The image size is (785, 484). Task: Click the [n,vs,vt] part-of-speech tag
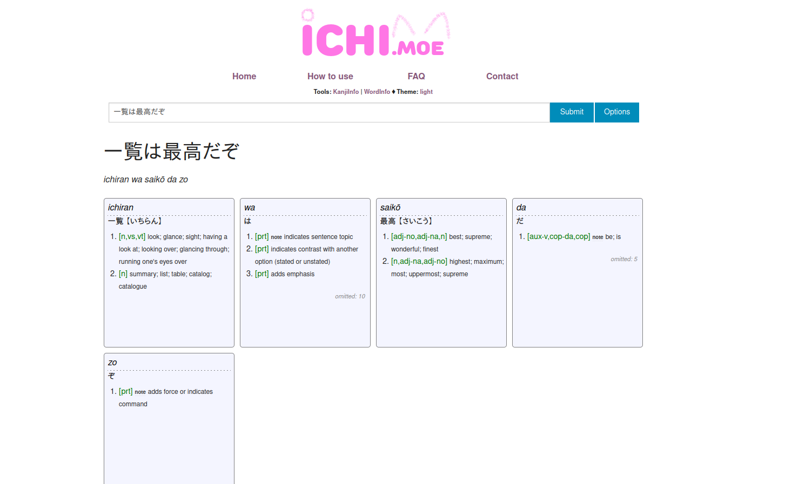coord(132,237)
